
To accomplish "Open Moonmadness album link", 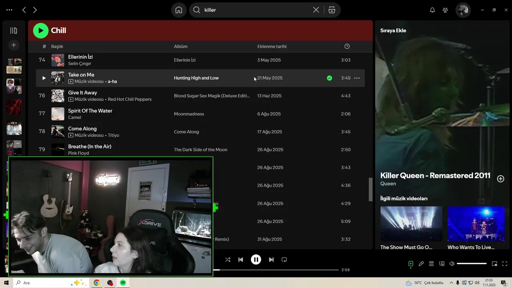I will pos(189,114).
